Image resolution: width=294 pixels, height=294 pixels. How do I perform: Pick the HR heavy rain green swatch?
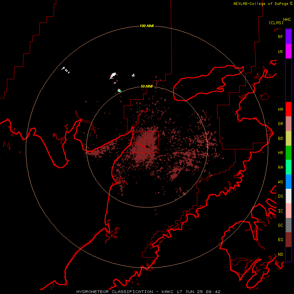tap(288, 153)
